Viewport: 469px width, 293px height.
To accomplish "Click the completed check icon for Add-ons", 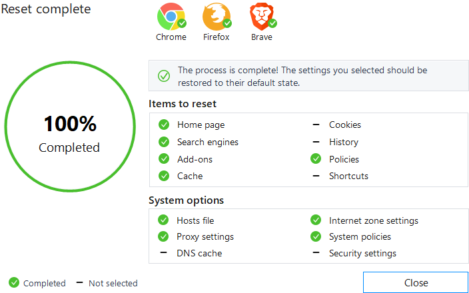I will point(164,158).
